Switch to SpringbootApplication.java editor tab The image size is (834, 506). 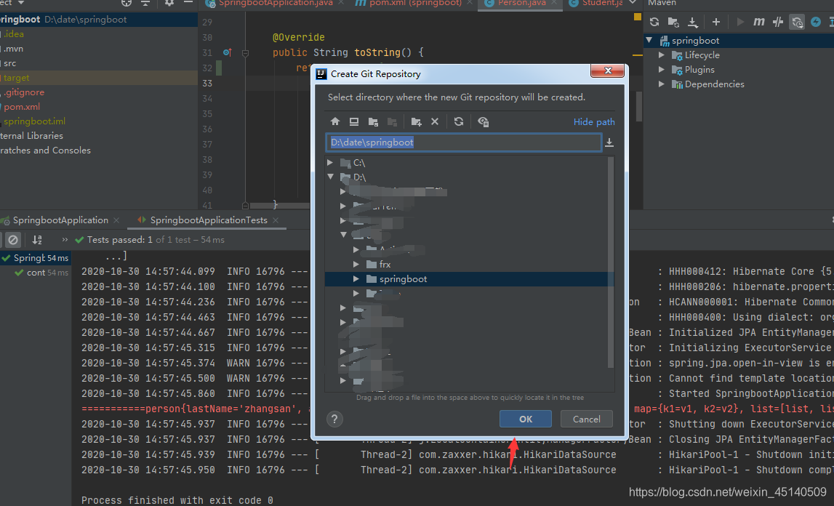[x=276, y=3]
